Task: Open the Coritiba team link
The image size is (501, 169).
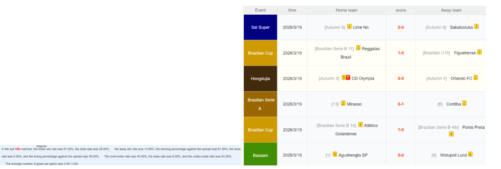Action: click(x=453, y=104)
